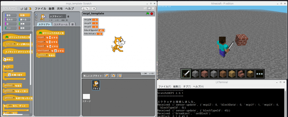The image size is (288, 117).
Task: Select the oak planks slot in hotbar
Action: click(232, 74)
